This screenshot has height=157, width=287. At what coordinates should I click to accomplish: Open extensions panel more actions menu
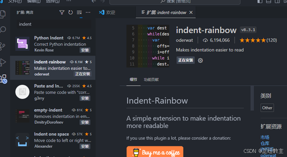(x=88, y=12)
